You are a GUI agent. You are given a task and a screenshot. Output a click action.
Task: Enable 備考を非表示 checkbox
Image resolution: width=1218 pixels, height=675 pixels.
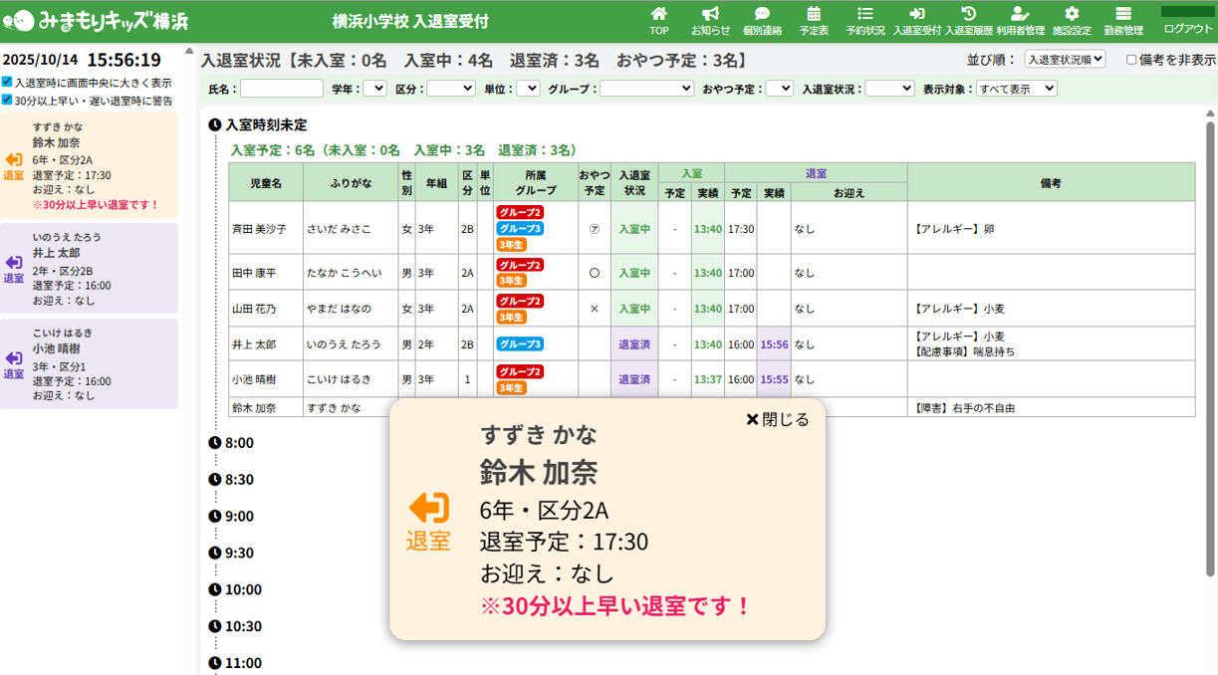click(x=1131, y=60)
